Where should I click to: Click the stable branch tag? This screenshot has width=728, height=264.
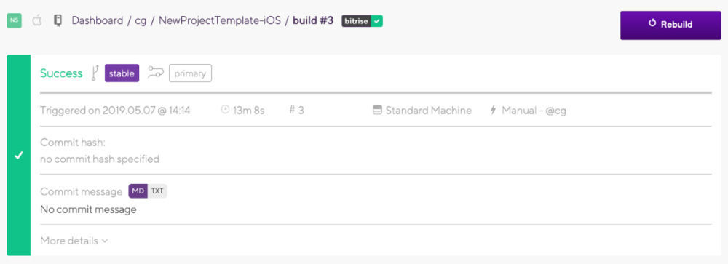[x=122, y=73]
